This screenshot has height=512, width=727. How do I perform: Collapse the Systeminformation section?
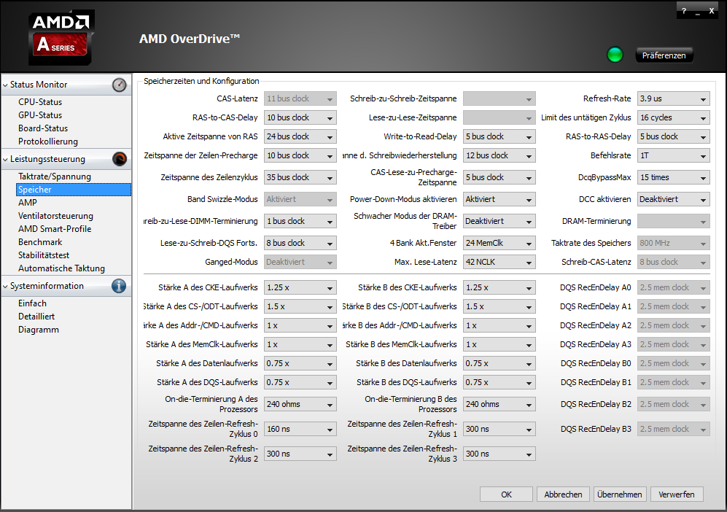[6, 286]
